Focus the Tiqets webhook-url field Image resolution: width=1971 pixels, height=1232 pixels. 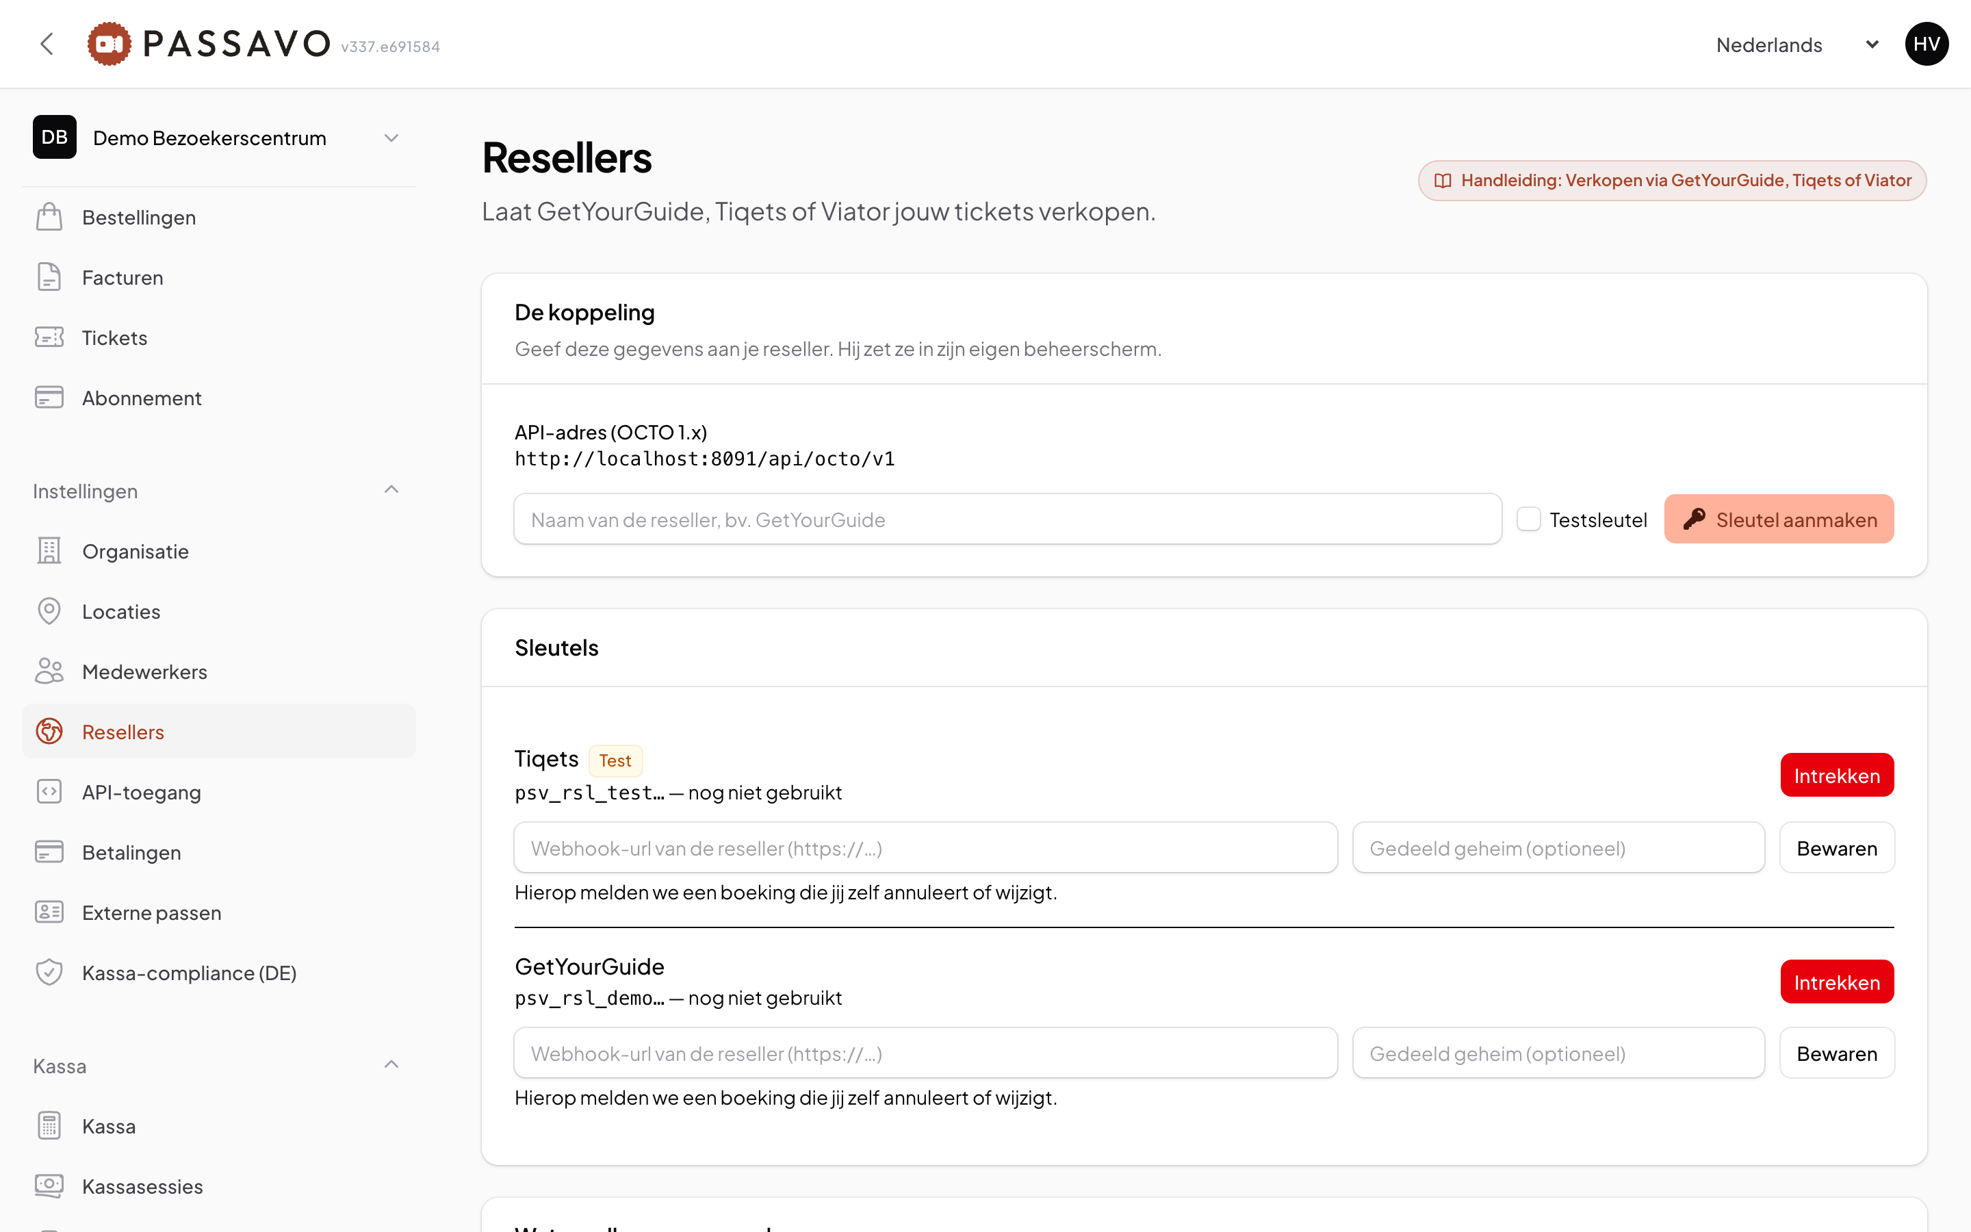point(925,848)
